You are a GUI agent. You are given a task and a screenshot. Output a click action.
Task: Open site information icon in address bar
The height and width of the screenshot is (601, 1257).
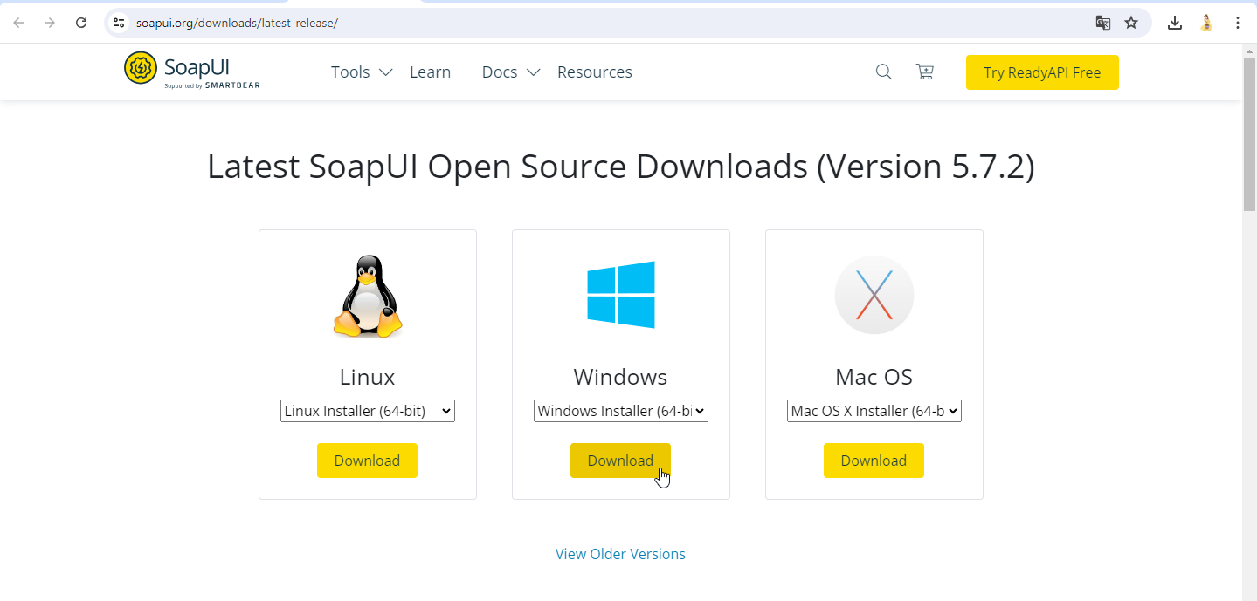click(x=120, y=23)
